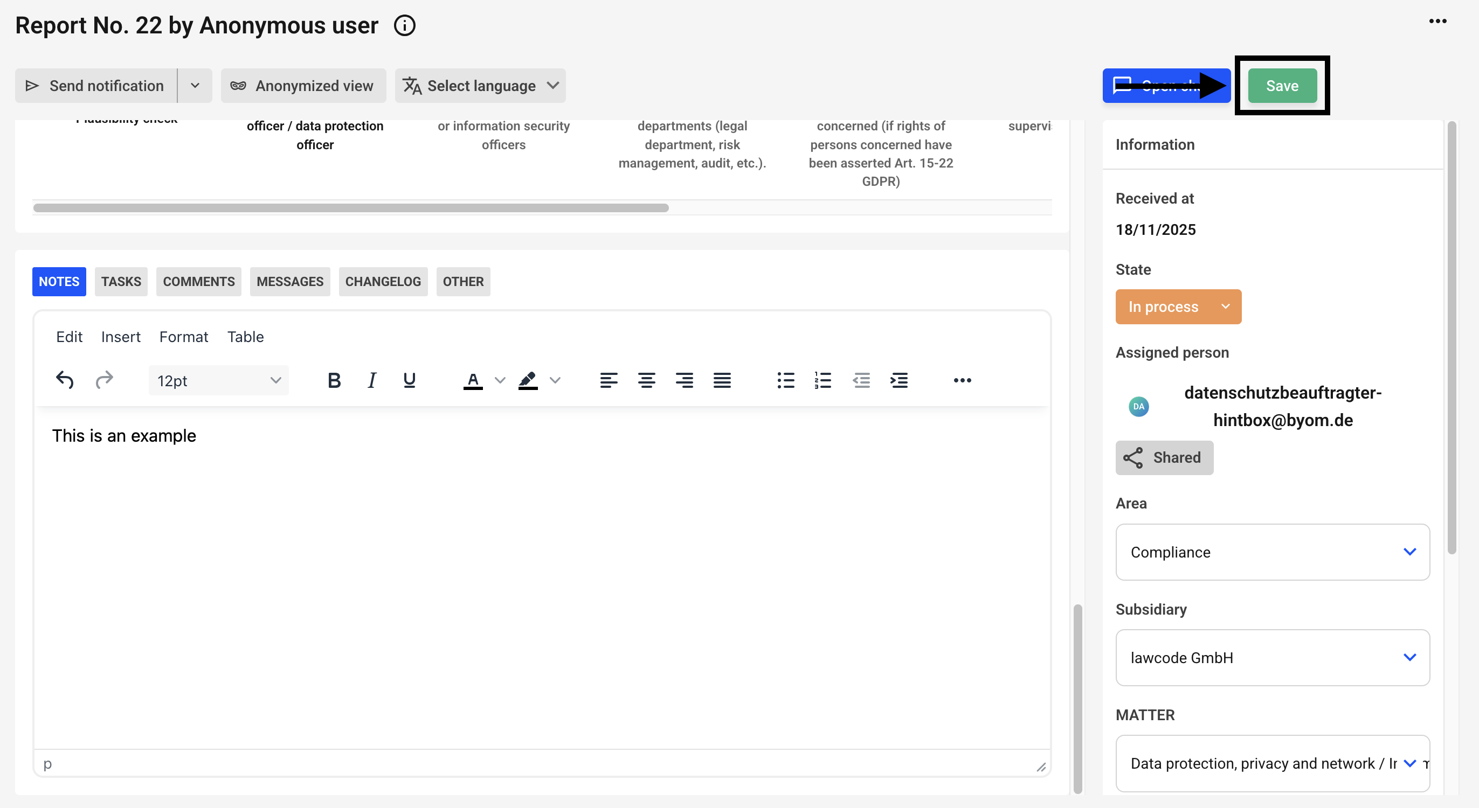Switch to the TASKS tab
The width and height of the screenshot is (1479, 808).
point(121,281)
